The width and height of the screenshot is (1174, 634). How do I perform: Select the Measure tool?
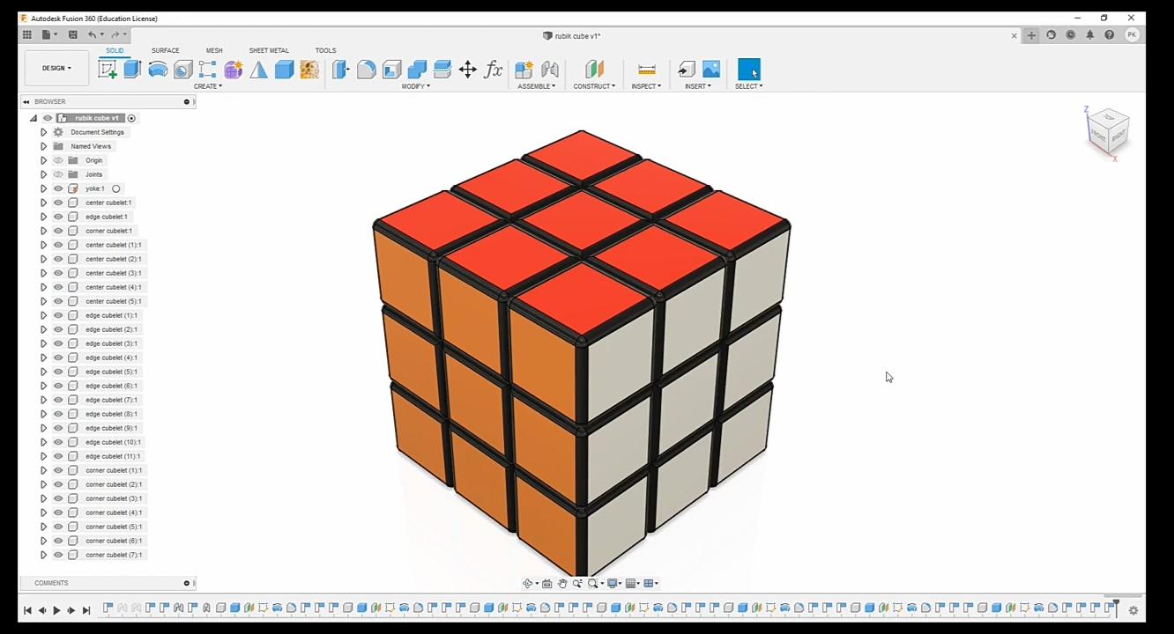point(646,70)
